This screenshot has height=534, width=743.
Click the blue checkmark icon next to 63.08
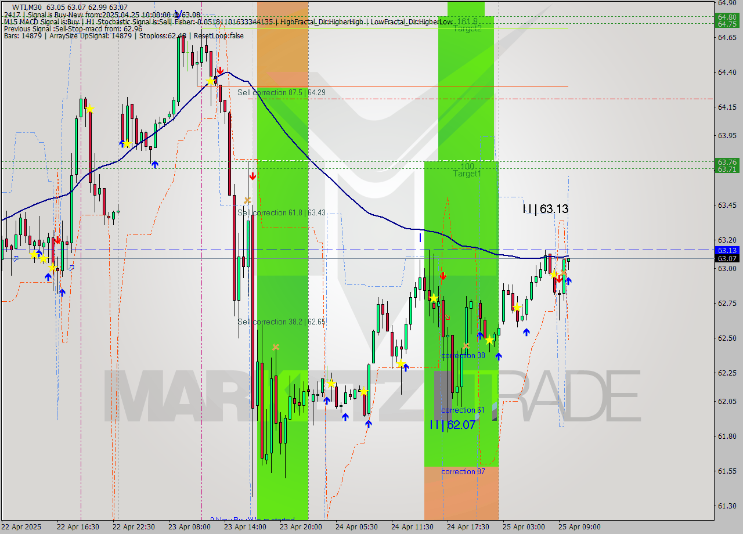click(177, 12)
